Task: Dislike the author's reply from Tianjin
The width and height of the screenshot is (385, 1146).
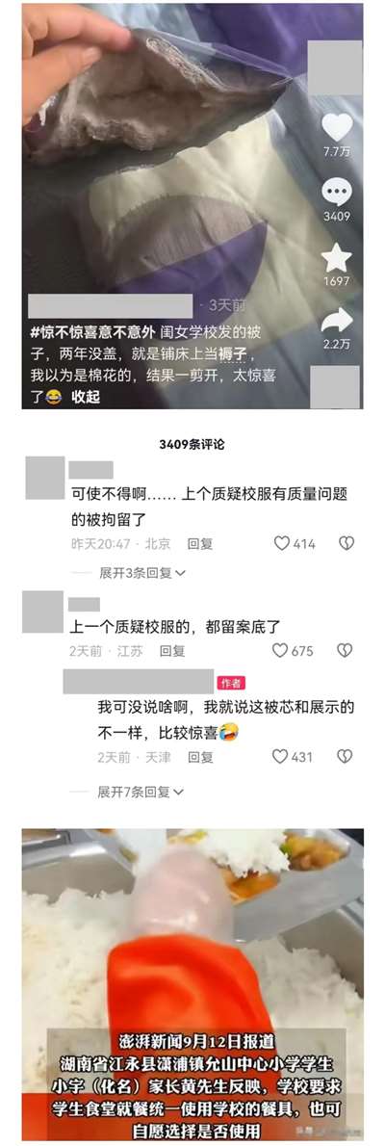Action: point(345,756)
